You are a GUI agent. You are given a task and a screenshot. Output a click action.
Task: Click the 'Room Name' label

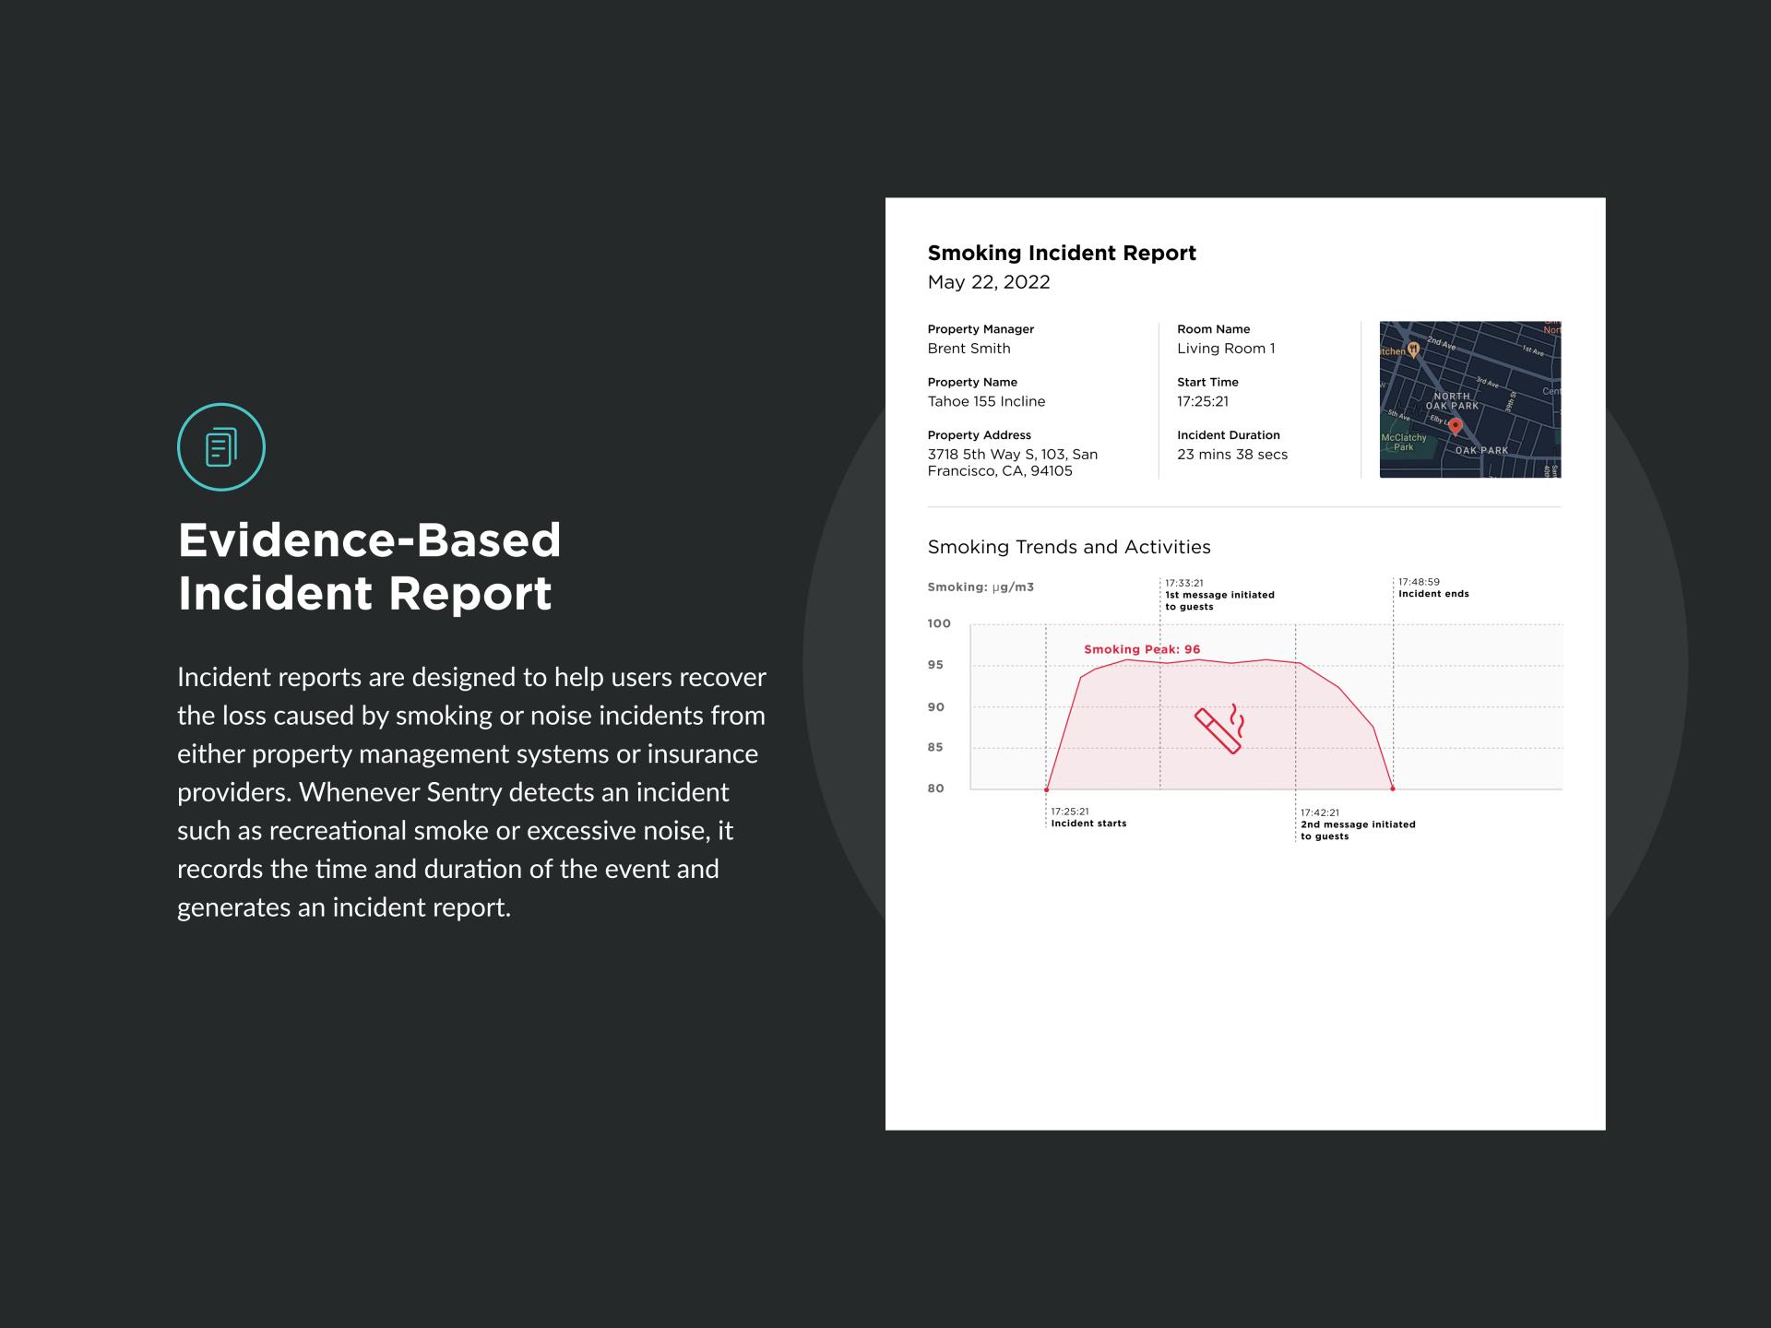[x=1213, y=329]
